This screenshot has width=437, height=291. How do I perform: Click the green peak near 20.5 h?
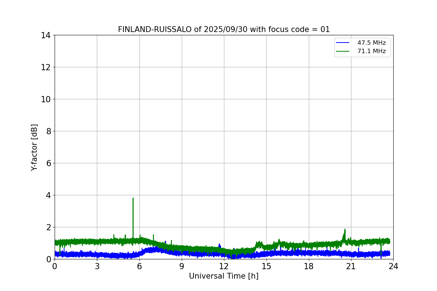[x=345, y=230]
